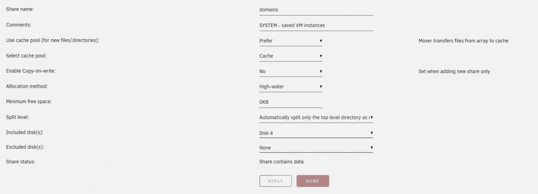The width and height of the screenshot is (538, 194).
Task: Click the Minimum free space field showing 0KB
Action: click(x=291, y=102)
